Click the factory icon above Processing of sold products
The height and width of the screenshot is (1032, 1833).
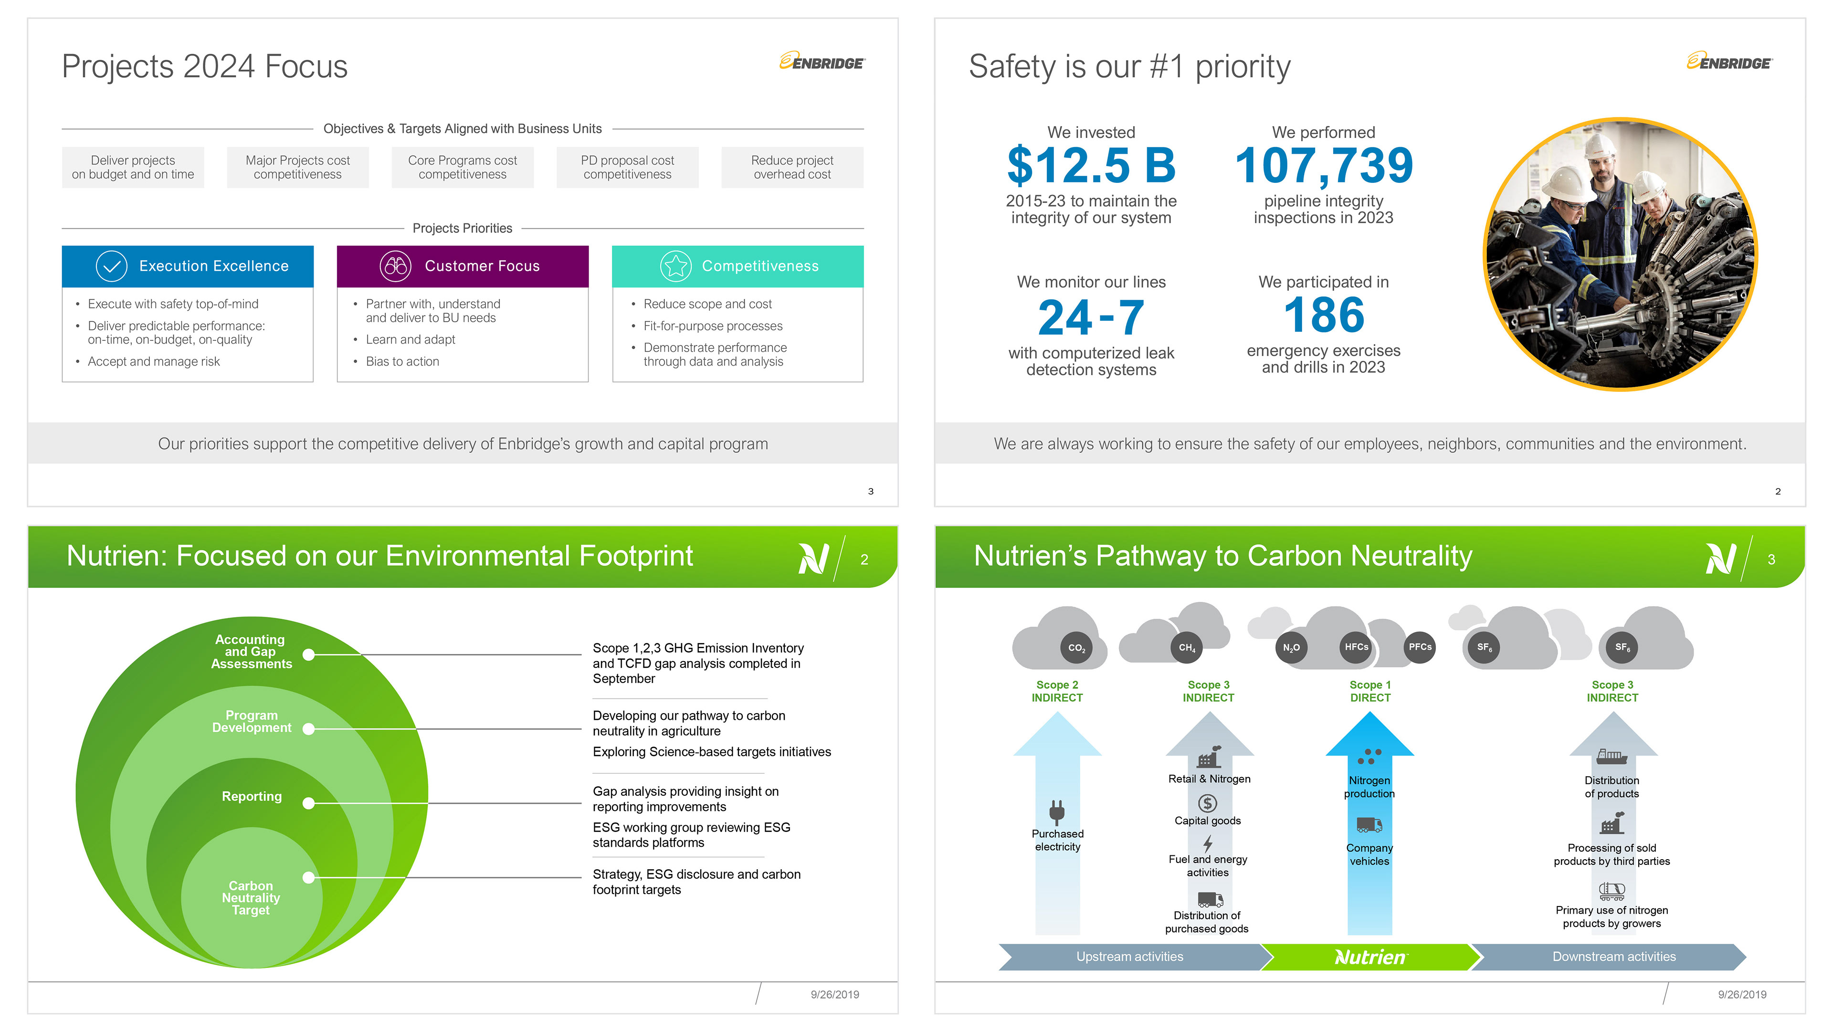(1612, 823)
